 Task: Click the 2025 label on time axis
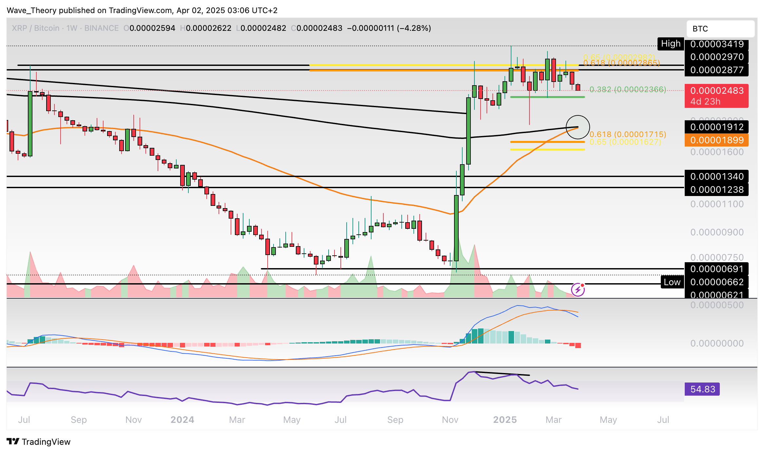click(x=505, y=420)
